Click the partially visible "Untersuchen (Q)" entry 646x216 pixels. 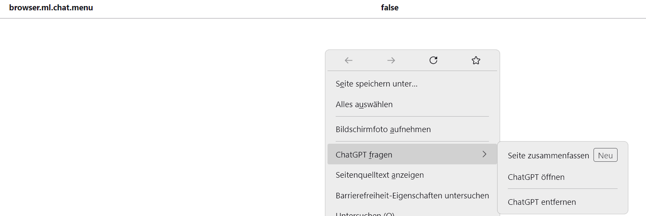[x=365, y=213]
